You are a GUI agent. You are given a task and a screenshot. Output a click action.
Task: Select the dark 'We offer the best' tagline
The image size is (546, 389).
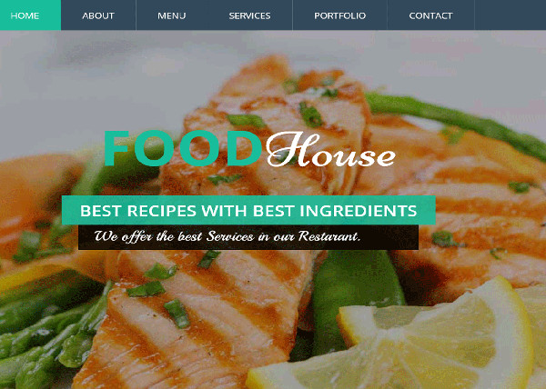point(248,237)
